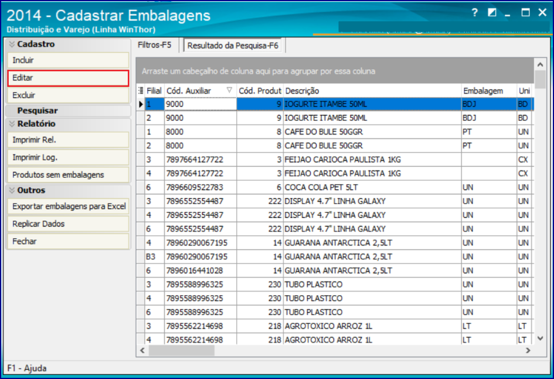The width and height of the screenshot is (554, 379).
Task: Click the Excluir button
Action: 68,95
